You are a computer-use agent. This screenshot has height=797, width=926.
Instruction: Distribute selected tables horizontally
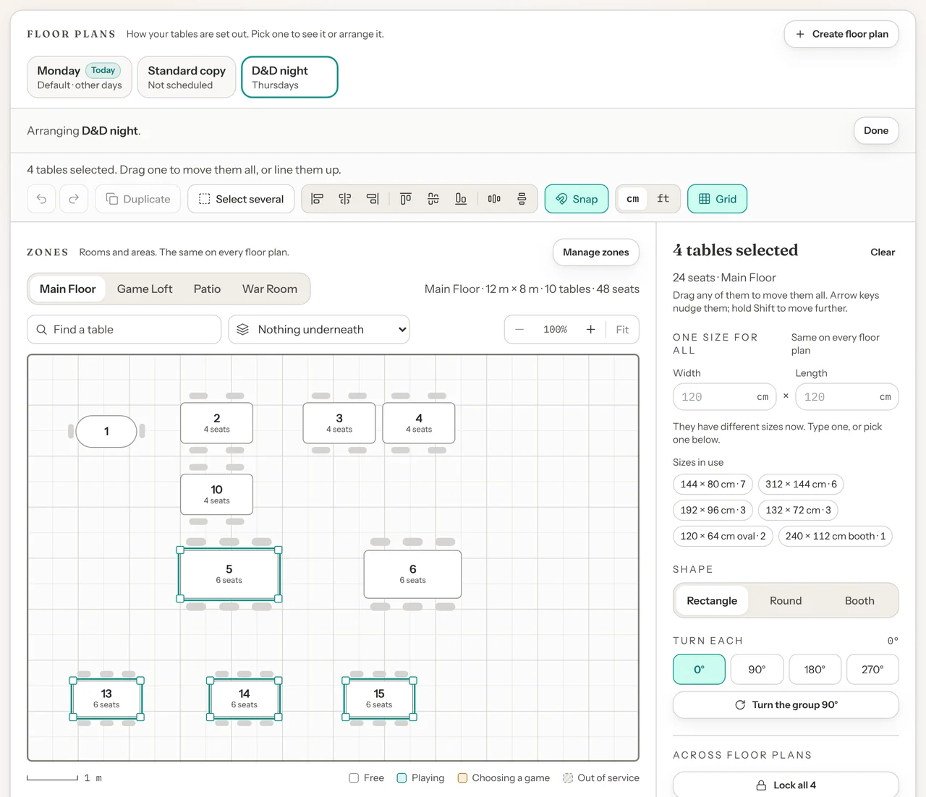[494, 199]
